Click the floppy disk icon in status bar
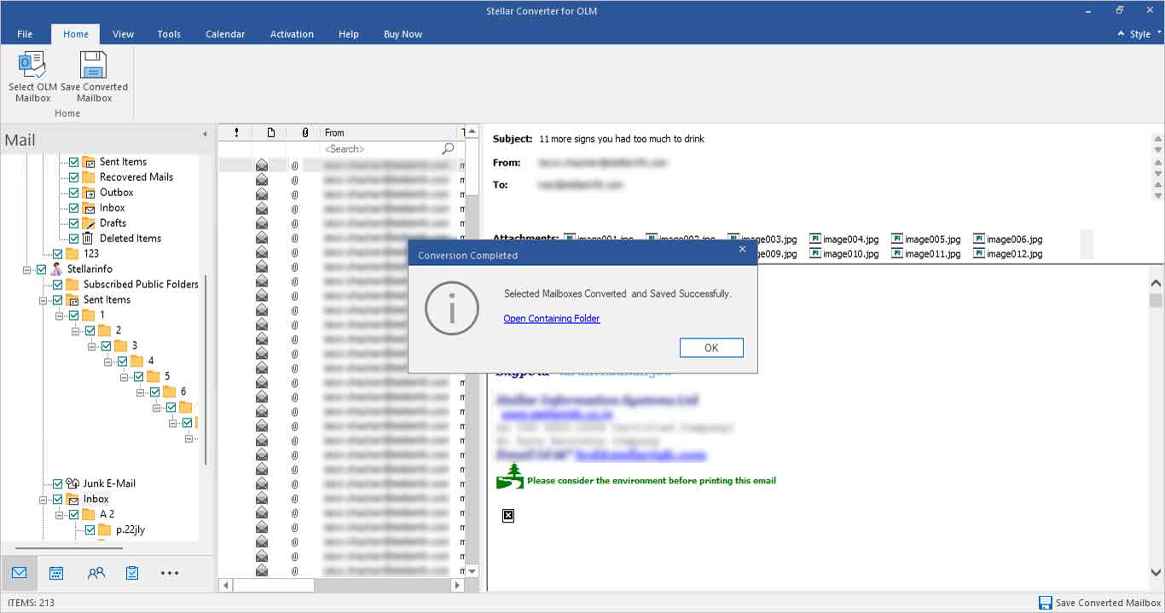 (x=1046, y=603)
